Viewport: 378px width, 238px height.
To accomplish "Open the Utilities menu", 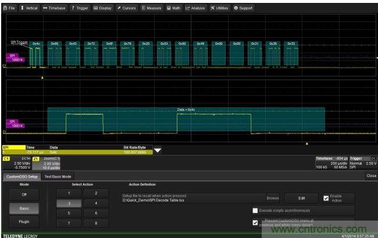I will click(220, 8).
